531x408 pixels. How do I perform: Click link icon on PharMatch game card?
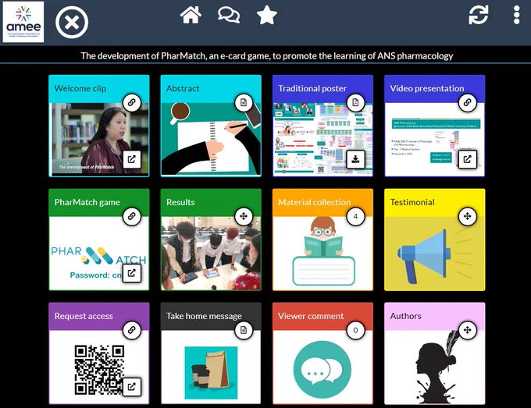coord(132,216)
